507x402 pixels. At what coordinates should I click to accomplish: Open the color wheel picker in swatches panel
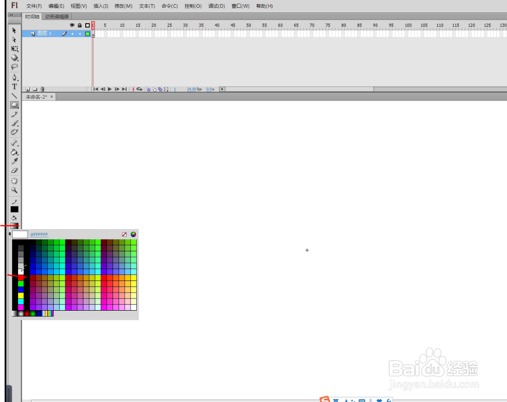(133, 234)
